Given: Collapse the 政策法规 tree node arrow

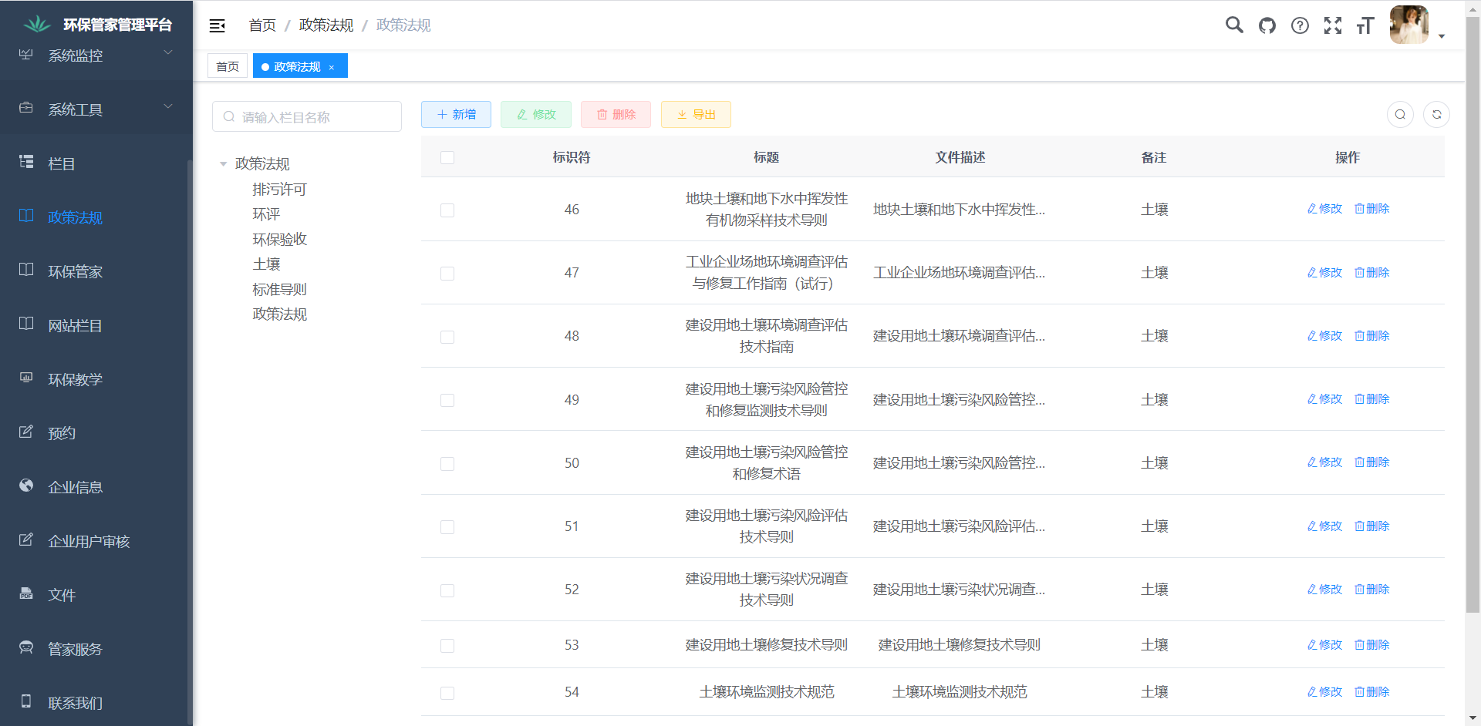Looking at the screenshot, I should (224, 164).
